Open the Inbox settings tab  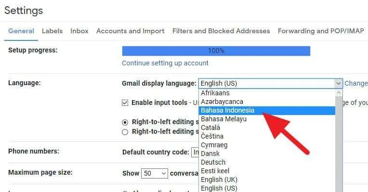click(79, 31)
